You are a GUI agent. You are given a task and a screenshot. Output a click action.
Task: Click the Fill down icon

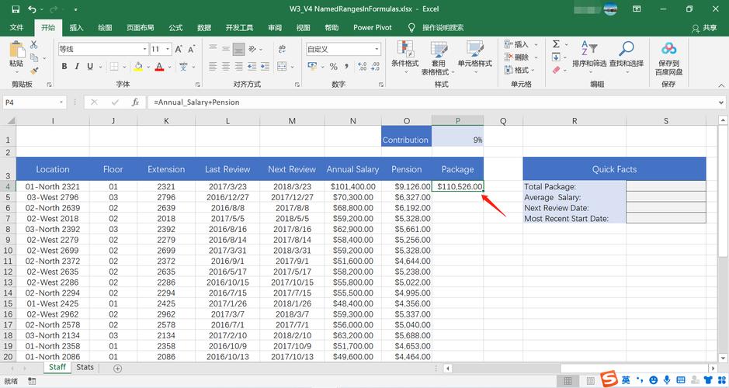coord(556,57)
